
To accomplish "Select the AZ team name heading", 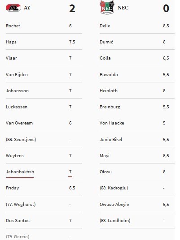I will (27, 8).
